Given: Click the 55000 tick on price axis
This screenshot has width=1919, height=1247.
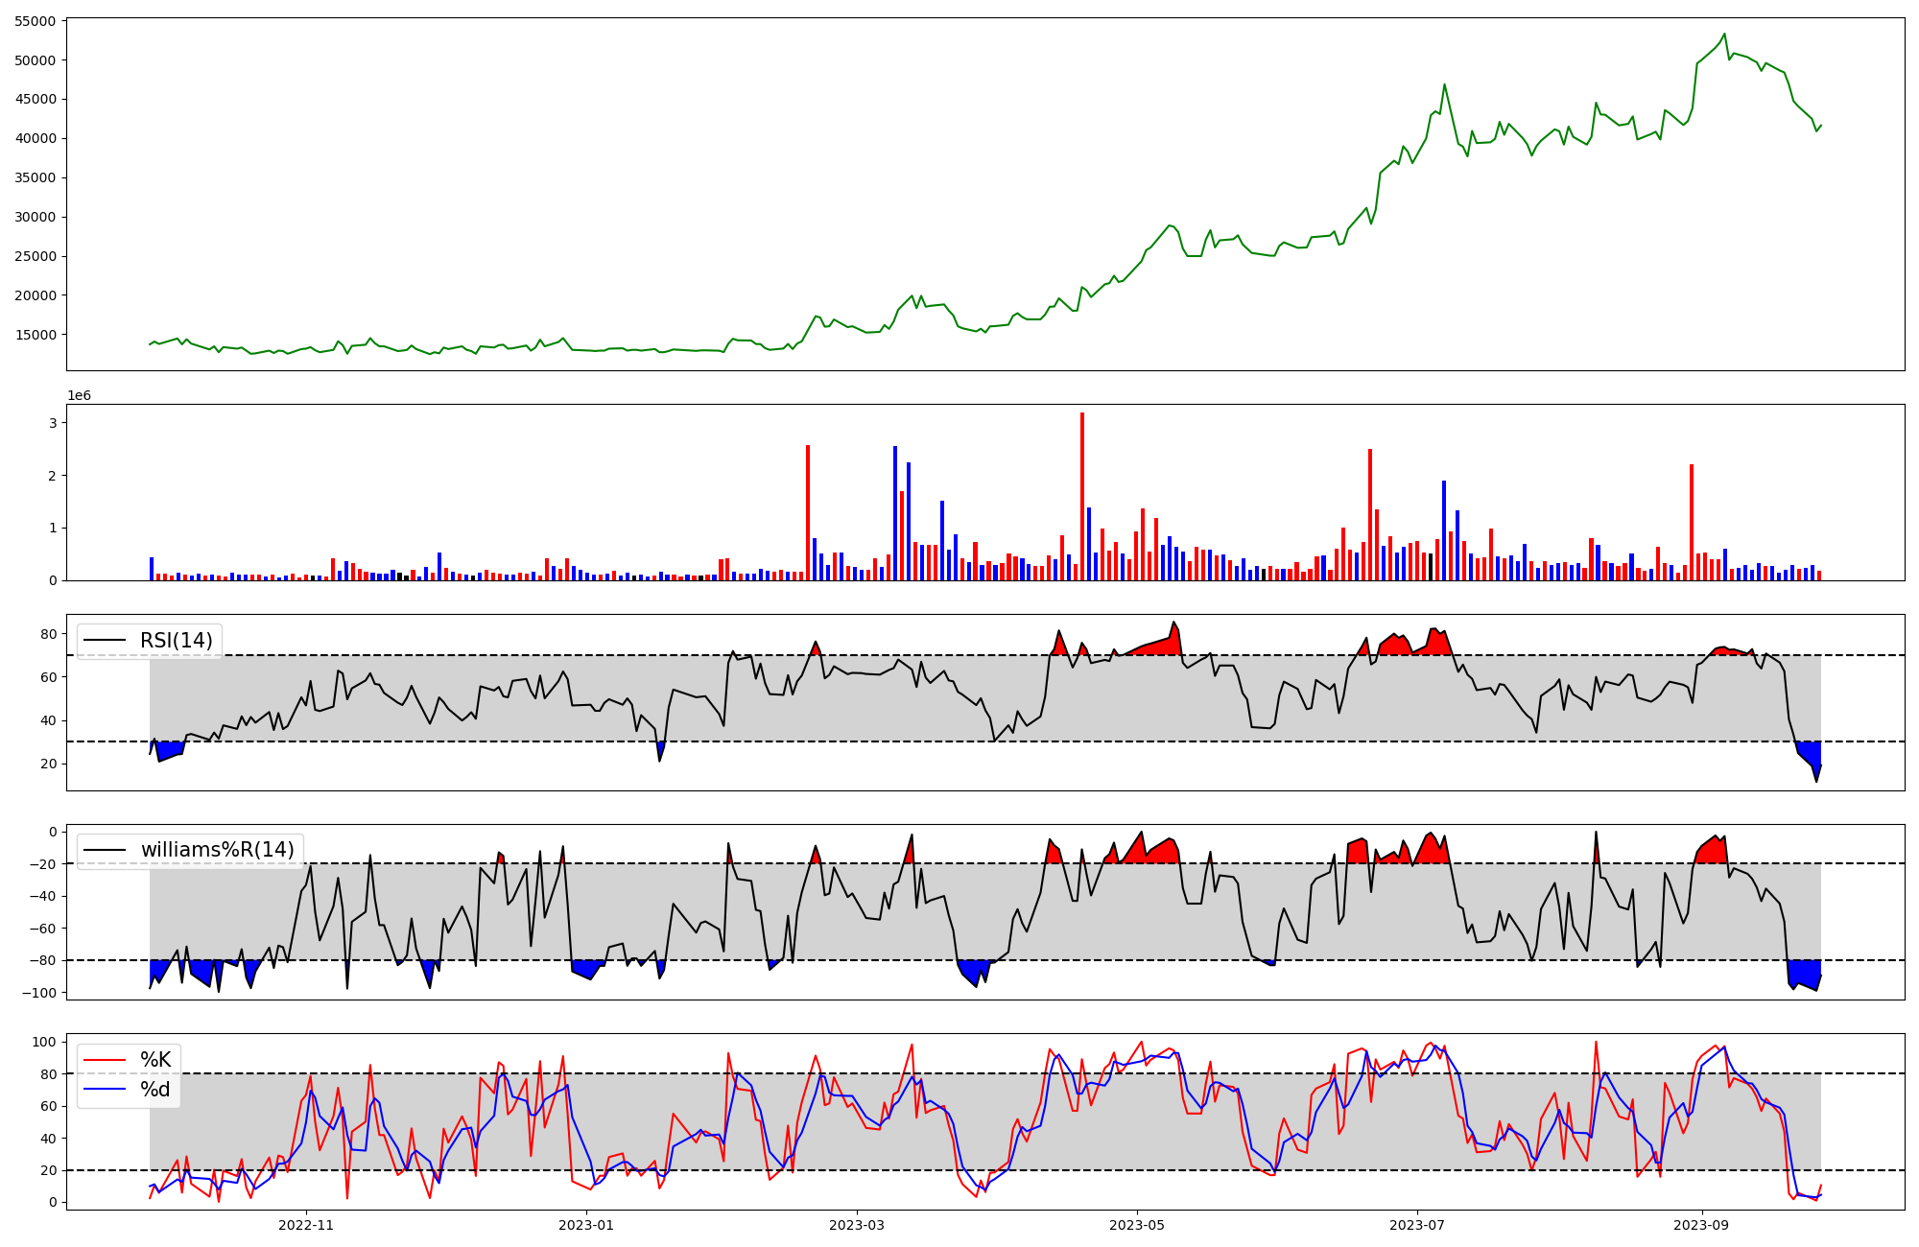Looking at the screenshot, I should (35, 21).
